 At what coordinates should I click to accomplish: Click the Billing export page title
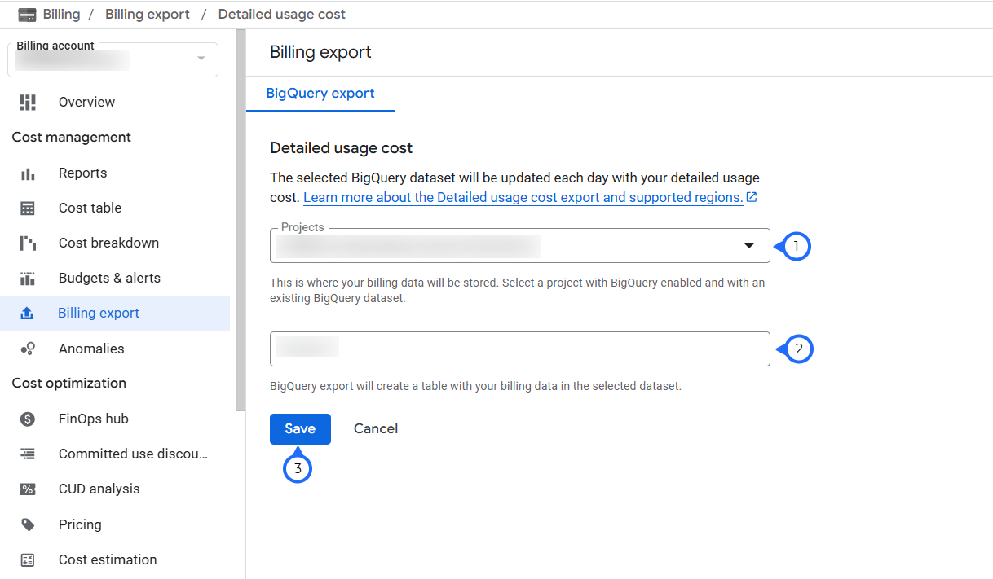point(320,52)
